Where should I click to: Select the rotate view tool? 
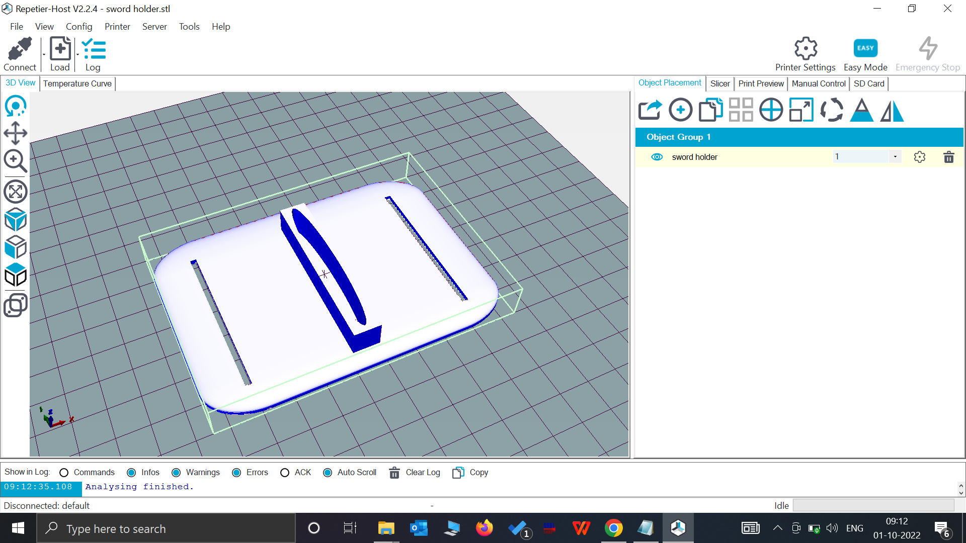click(15, 106)
